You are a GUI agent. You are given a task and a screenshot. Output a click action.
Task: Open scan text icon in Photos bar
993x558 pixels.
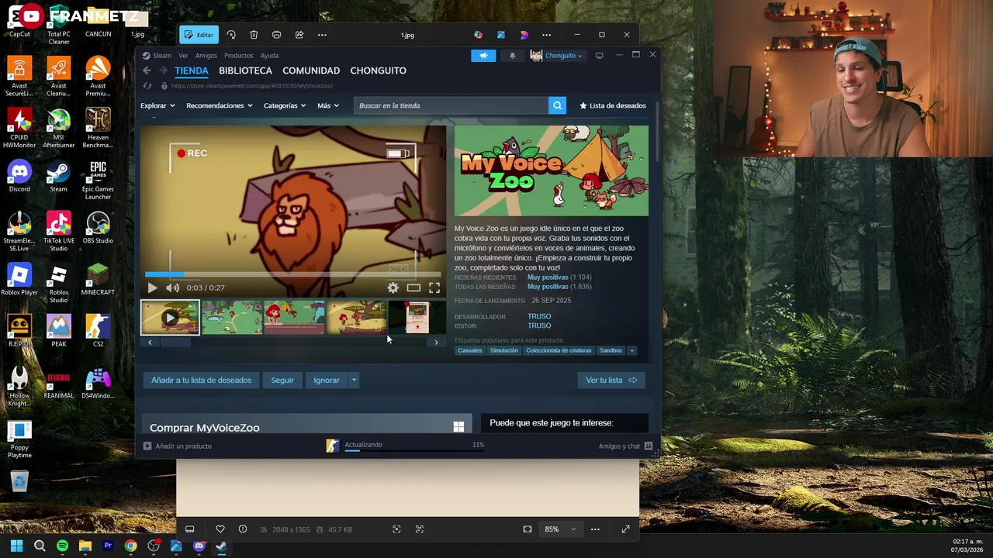420,529
